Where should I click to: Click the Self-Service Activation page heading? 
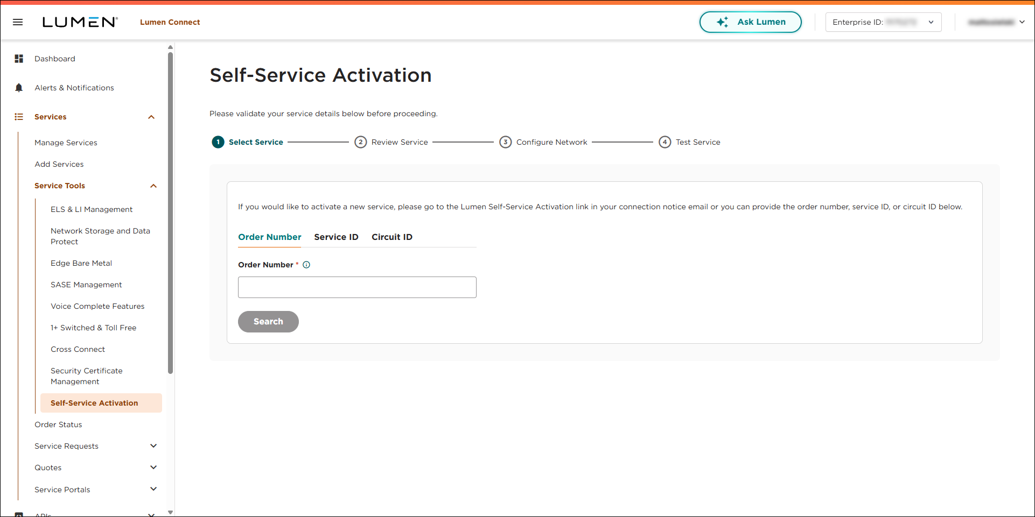pyautogui.click(x=321, y=75)
